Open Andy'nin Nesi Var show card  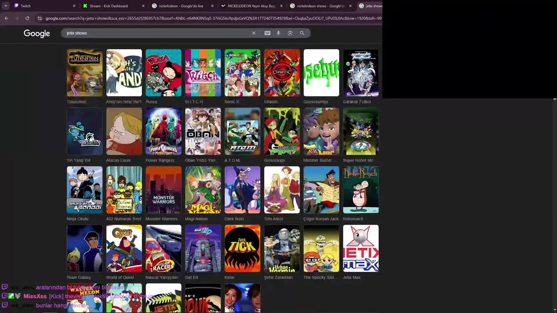click(x=124, y=73)
